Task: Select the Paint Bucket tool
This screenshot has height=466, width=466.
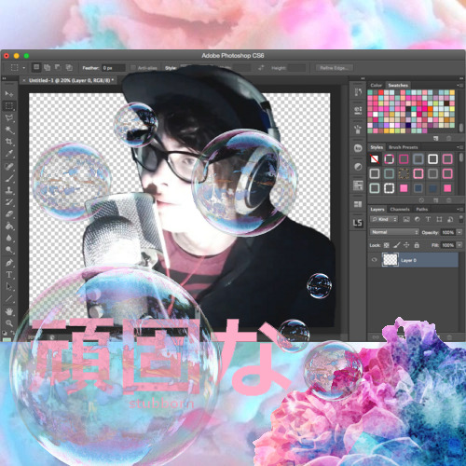Action: [x=9, y=226]
